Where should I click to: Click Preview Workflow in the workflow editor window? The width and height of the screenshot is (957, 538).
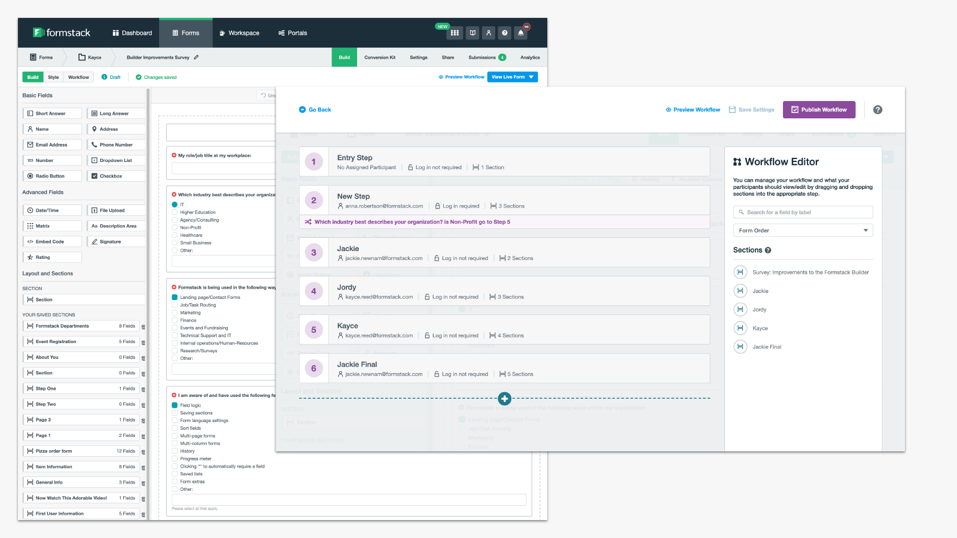(693, 109)
